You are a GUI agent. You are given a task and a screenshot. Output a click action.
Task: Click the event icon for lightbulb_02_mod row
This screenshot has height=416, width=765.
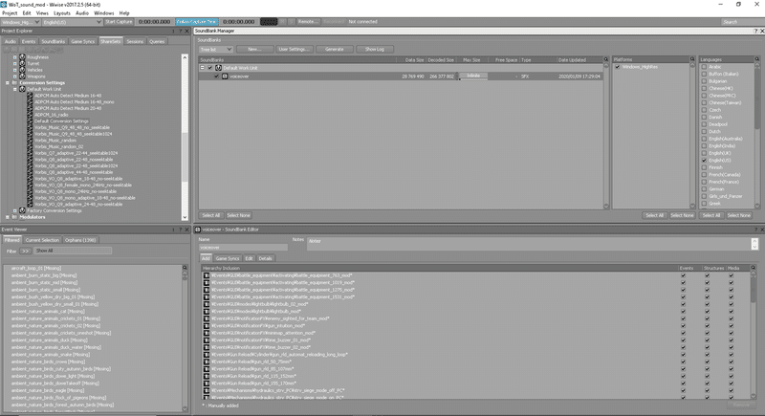(x=207, y=304)
